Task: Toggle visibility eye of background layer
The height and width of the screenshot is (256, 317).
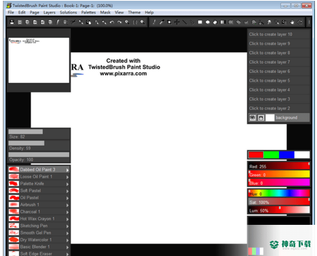Action: point(253,118)
